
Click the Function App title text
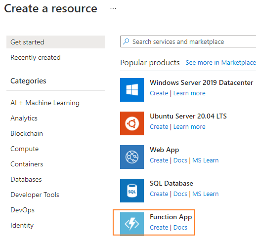[171, 217]
